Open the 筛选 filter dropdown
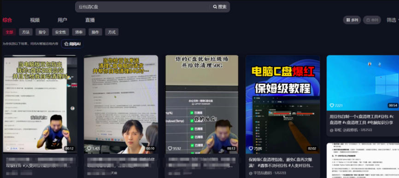The width and height of the screenshot is (399, 178). pos(393,20)
